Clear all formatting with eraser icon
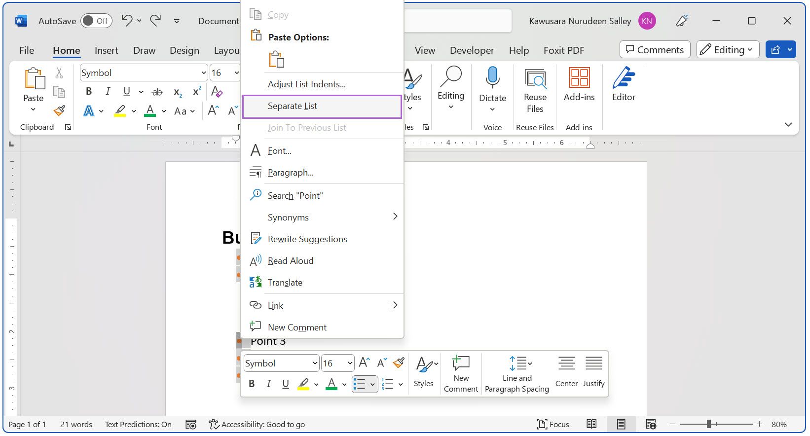Screen dimensions: 810x436 pos(217,92)
